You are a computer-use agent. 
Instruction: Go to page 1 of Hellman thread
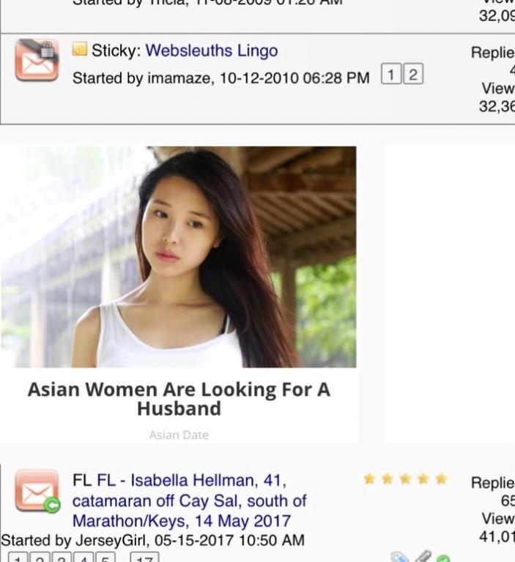(18, 558)
